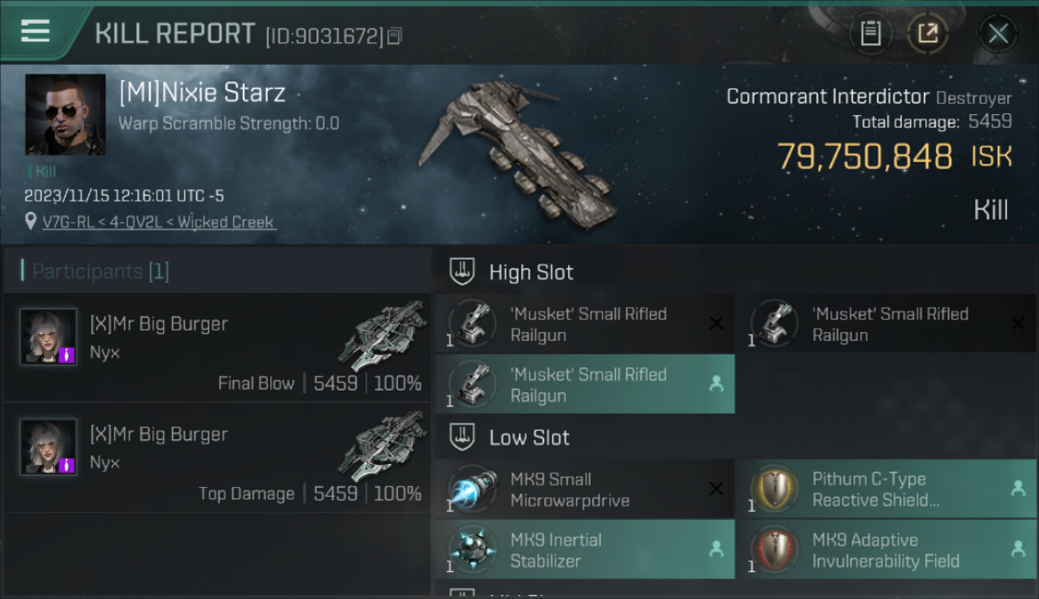This screenshot has height=599, width=1039.
Task: Click the Pithum C-Type Reactive Shield icon
Action: click(774, 490)
